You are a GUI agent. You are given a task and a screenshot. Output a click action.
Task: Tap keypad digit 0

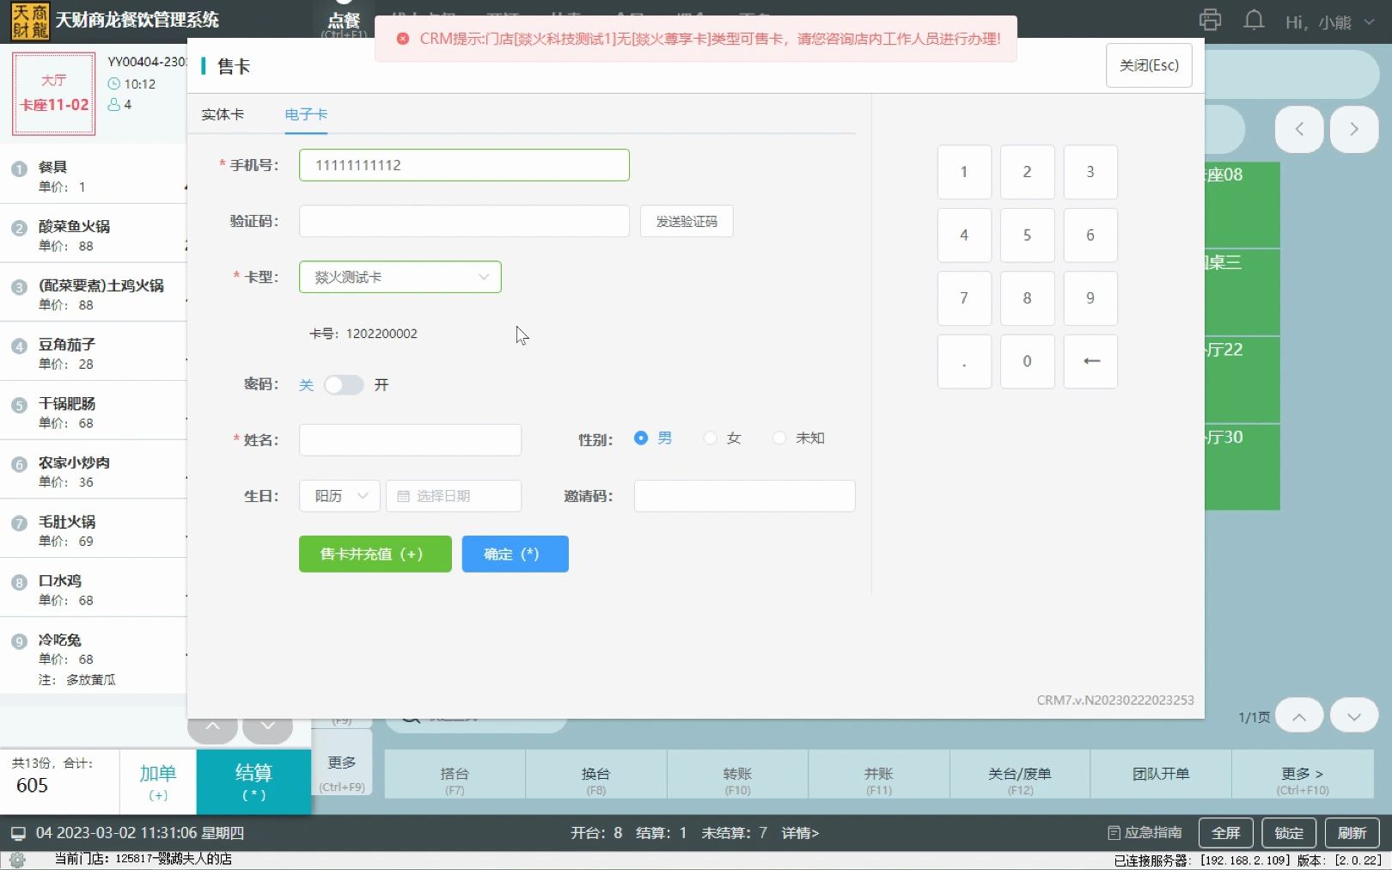1027,361
